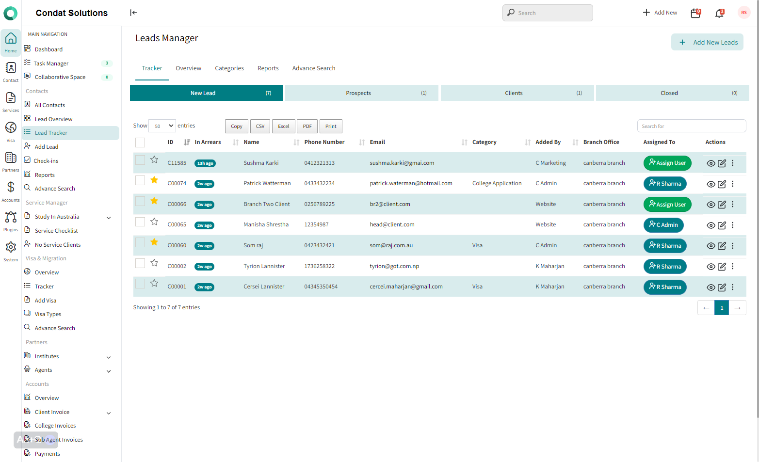
Task: Go to next page arrow
Action: click(737, 308)
